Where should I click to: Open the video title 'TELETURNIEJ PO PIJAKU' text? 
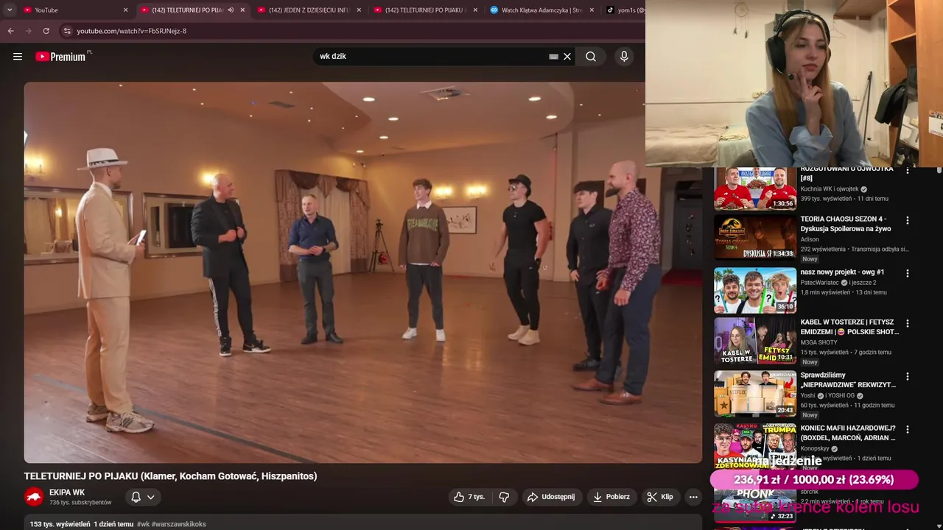tap(170, 476)
